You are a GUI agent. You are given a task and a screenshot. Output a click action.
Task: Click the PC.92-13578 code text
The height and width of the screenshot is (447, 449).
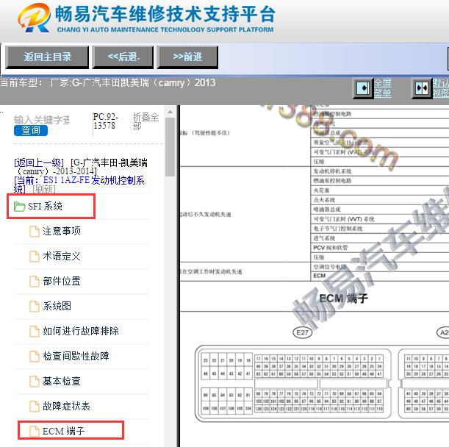(105, 121)
